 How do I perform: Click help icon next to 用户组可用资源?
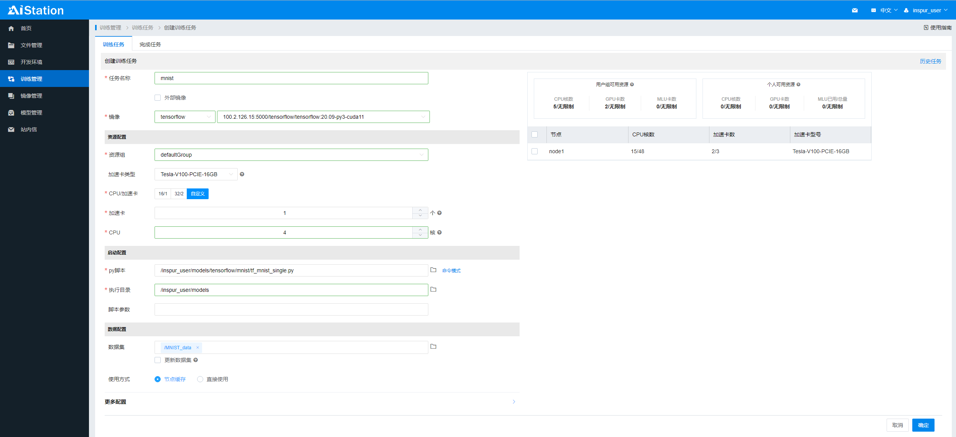(x=632, y=85)
